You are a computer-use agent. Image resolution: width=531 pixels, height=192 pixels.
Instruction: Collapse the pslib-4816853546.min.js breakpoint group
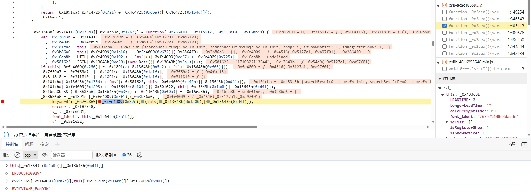438,62
